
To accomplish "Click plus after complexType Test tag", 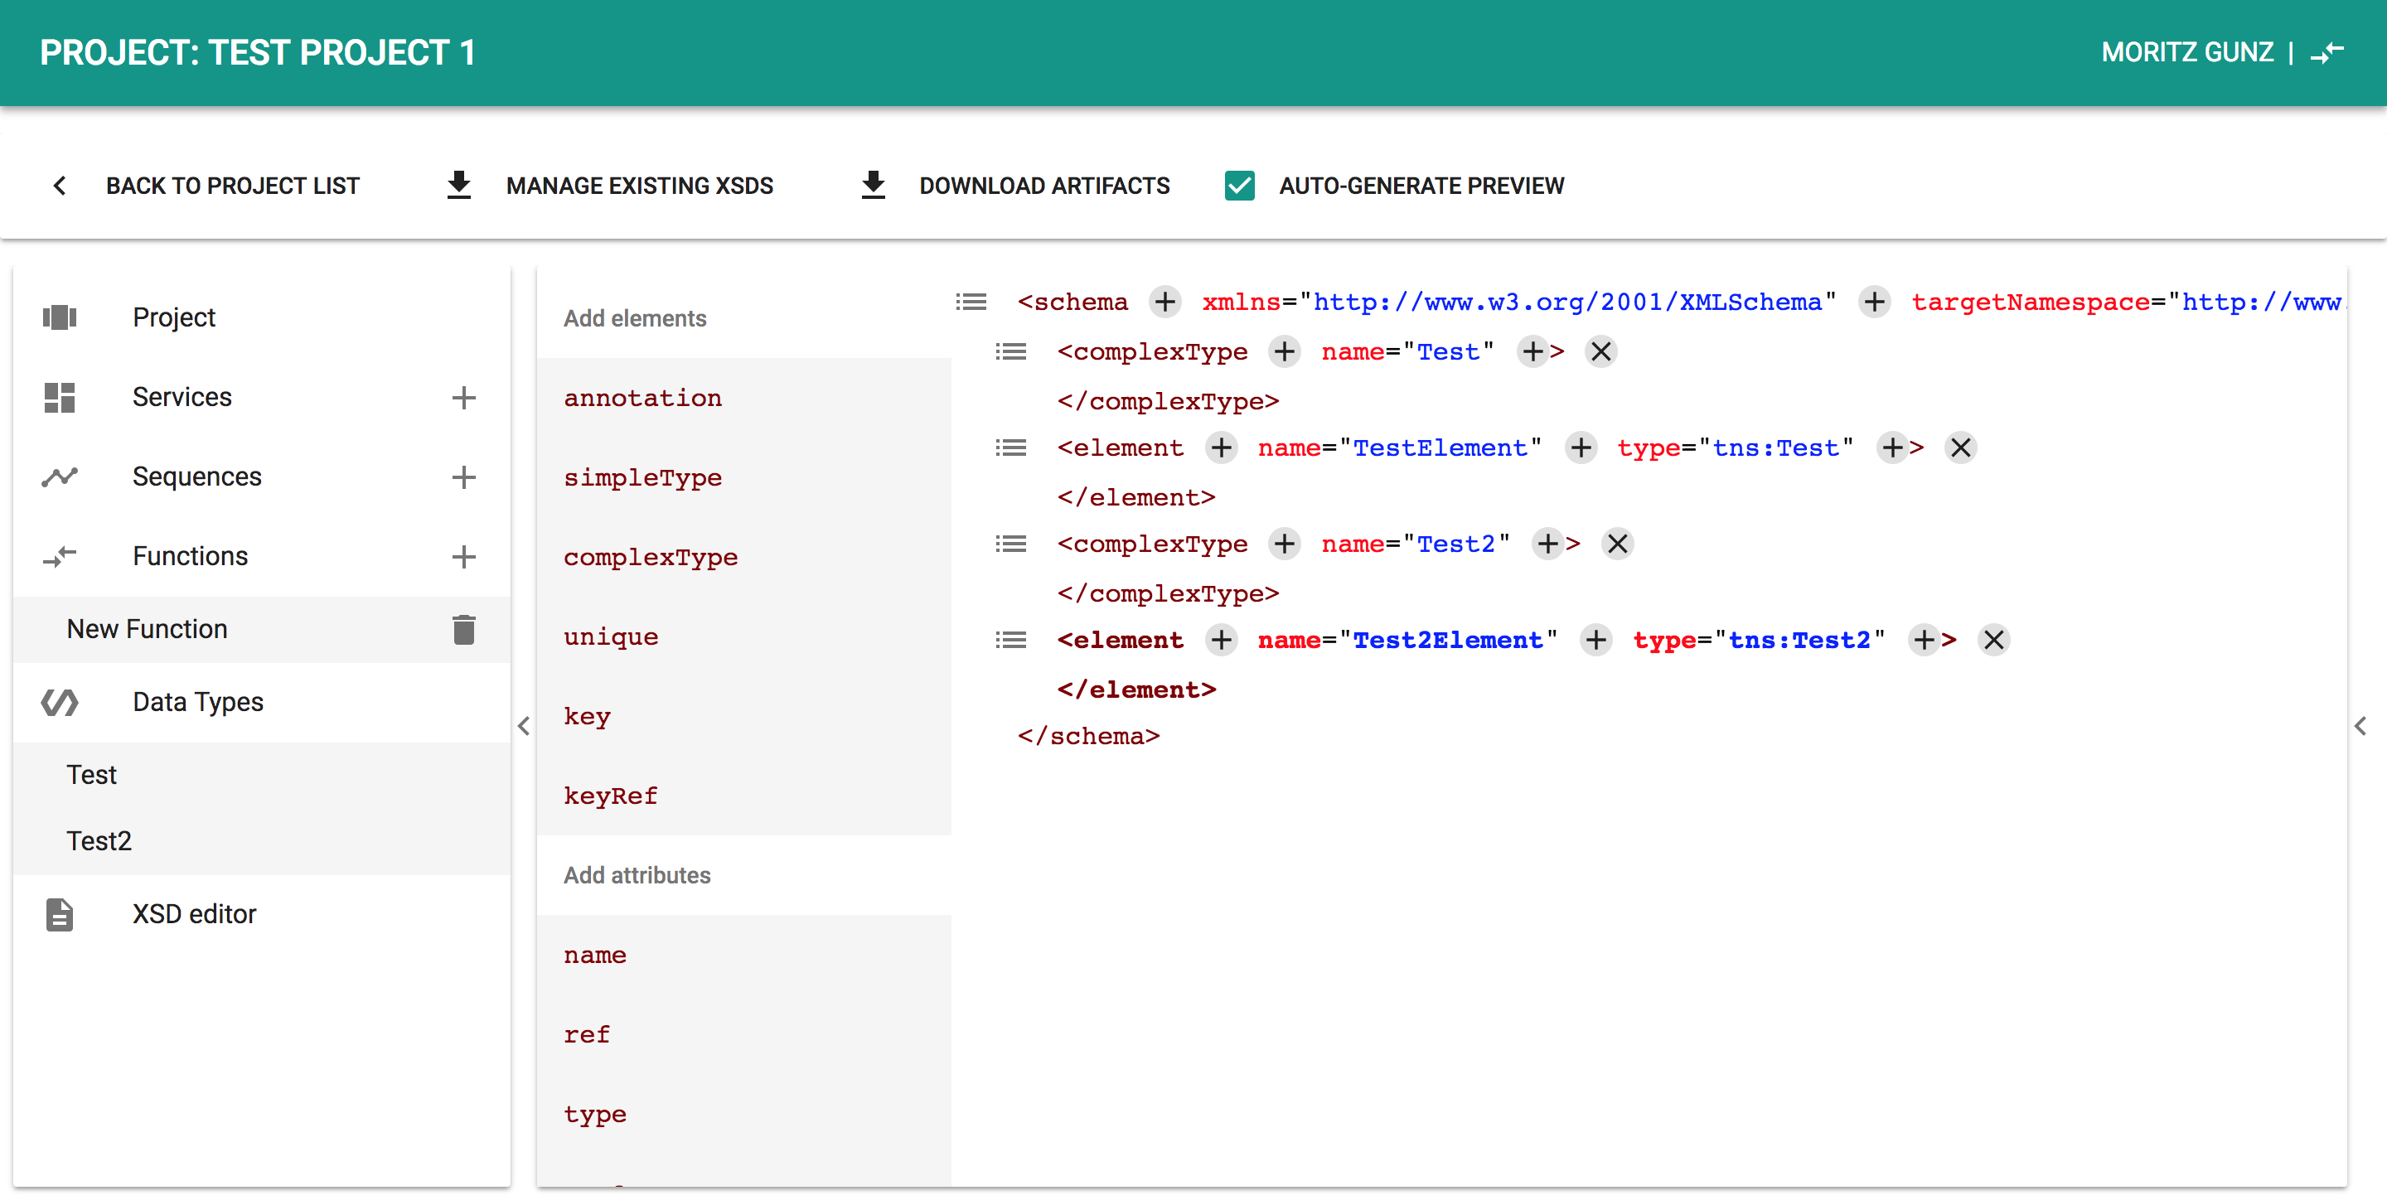I will coord(1285,352).
